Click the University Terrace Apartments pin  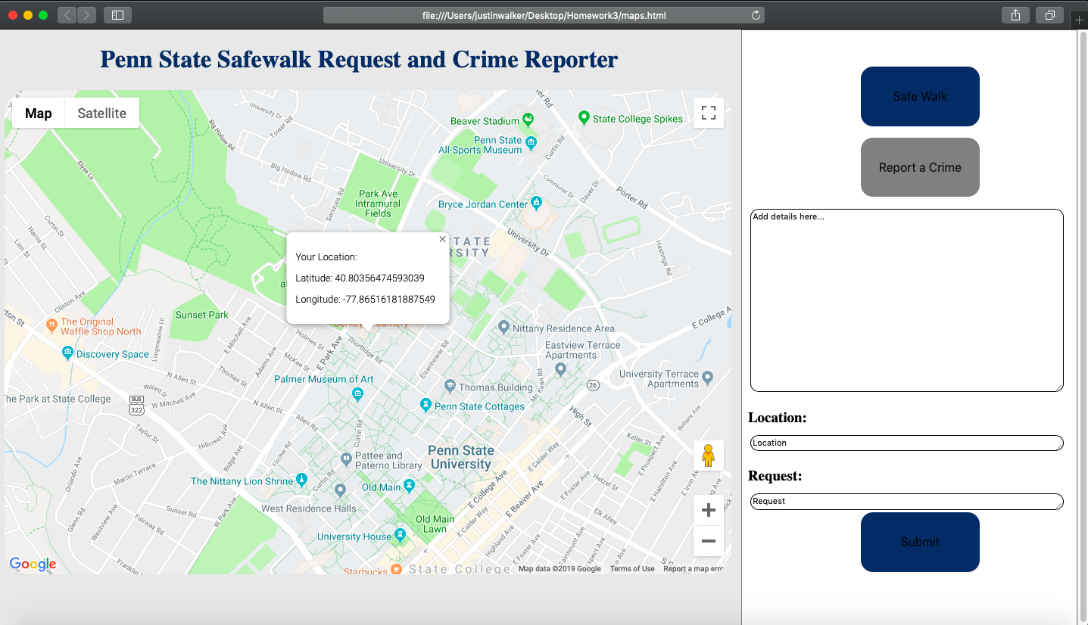(x=708, y=376)
